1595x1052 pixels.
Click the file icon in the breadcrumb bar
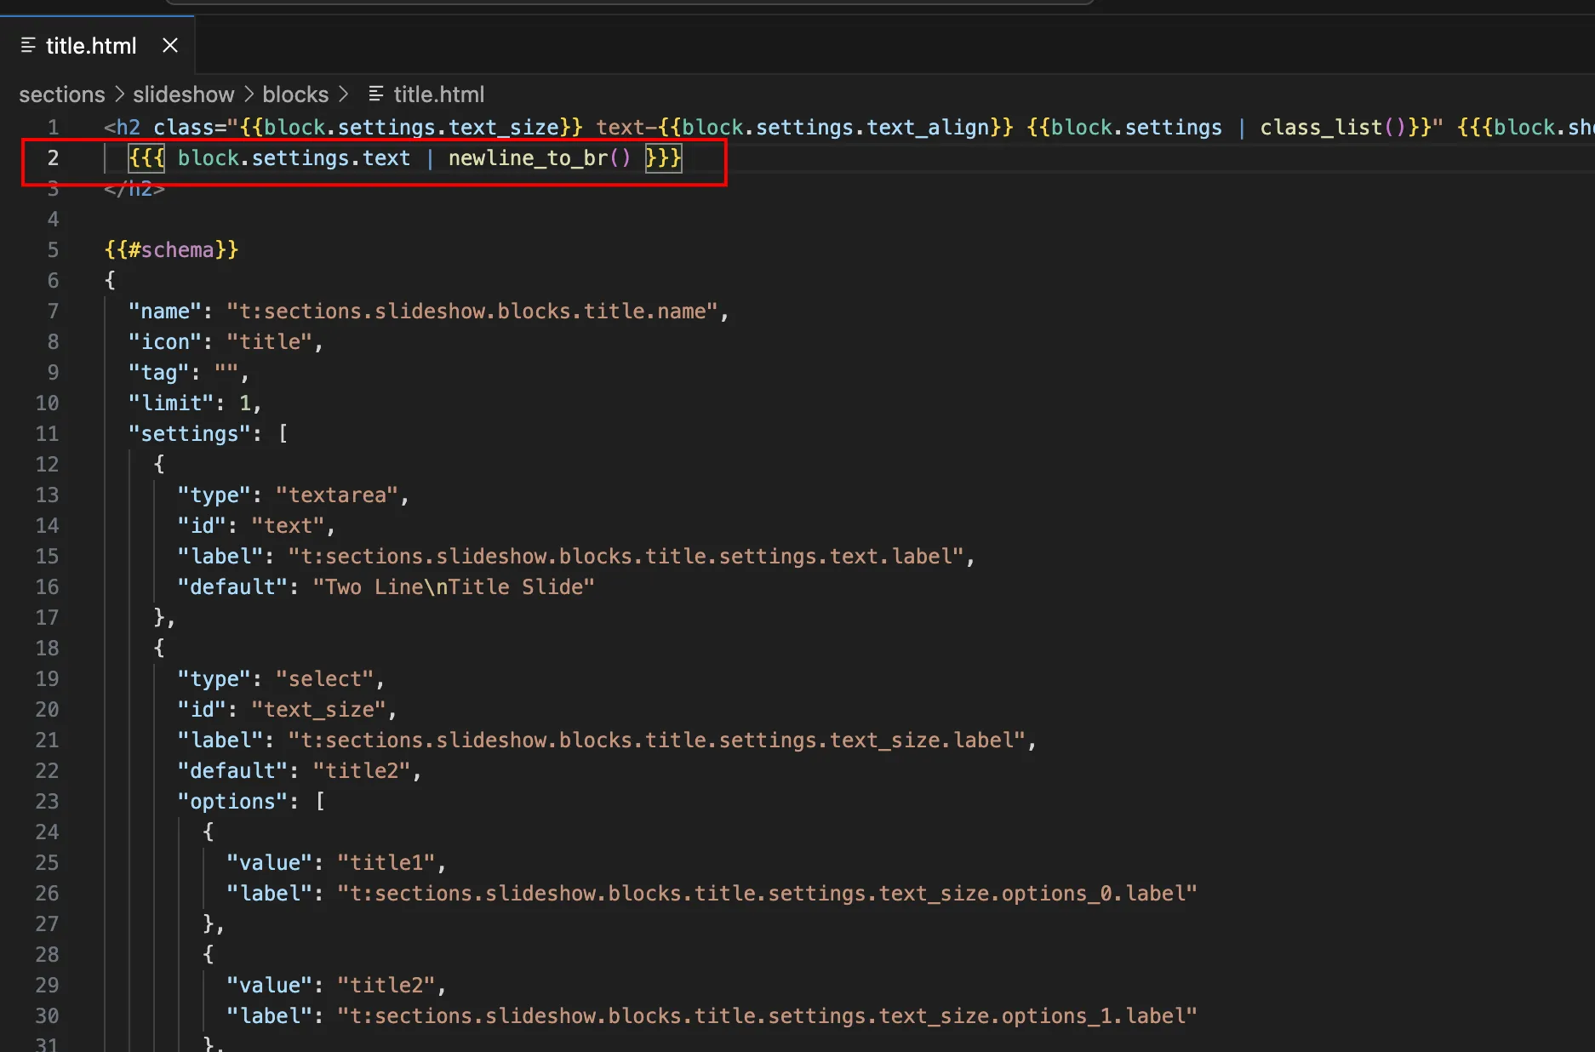(x=376, y=94)
